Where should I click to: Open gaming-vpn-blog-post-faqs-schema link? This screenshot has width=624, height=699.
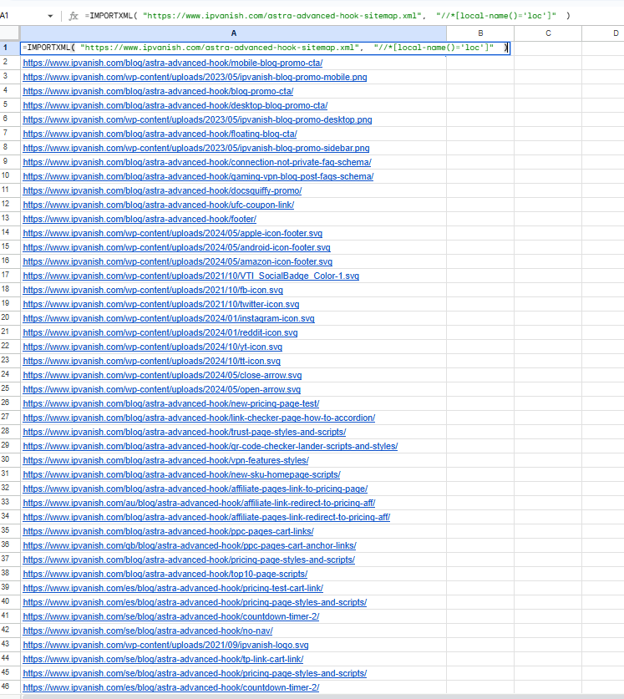pyautogui.click(x=198, y=176)
